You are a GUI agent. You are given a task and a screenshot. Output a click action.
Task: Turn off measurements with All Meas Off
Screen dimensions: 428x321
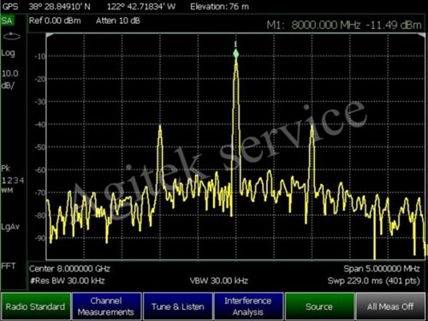click(390, 306)
